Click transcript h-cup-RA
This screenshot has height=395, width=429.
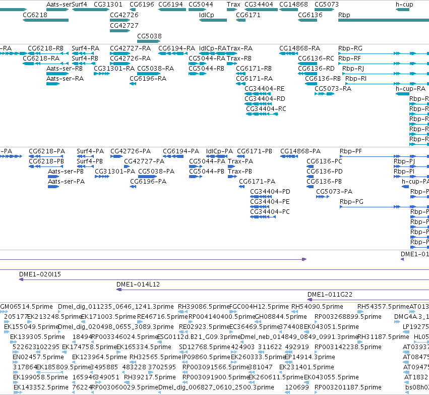pyautogui.click(x=402, y=94)
